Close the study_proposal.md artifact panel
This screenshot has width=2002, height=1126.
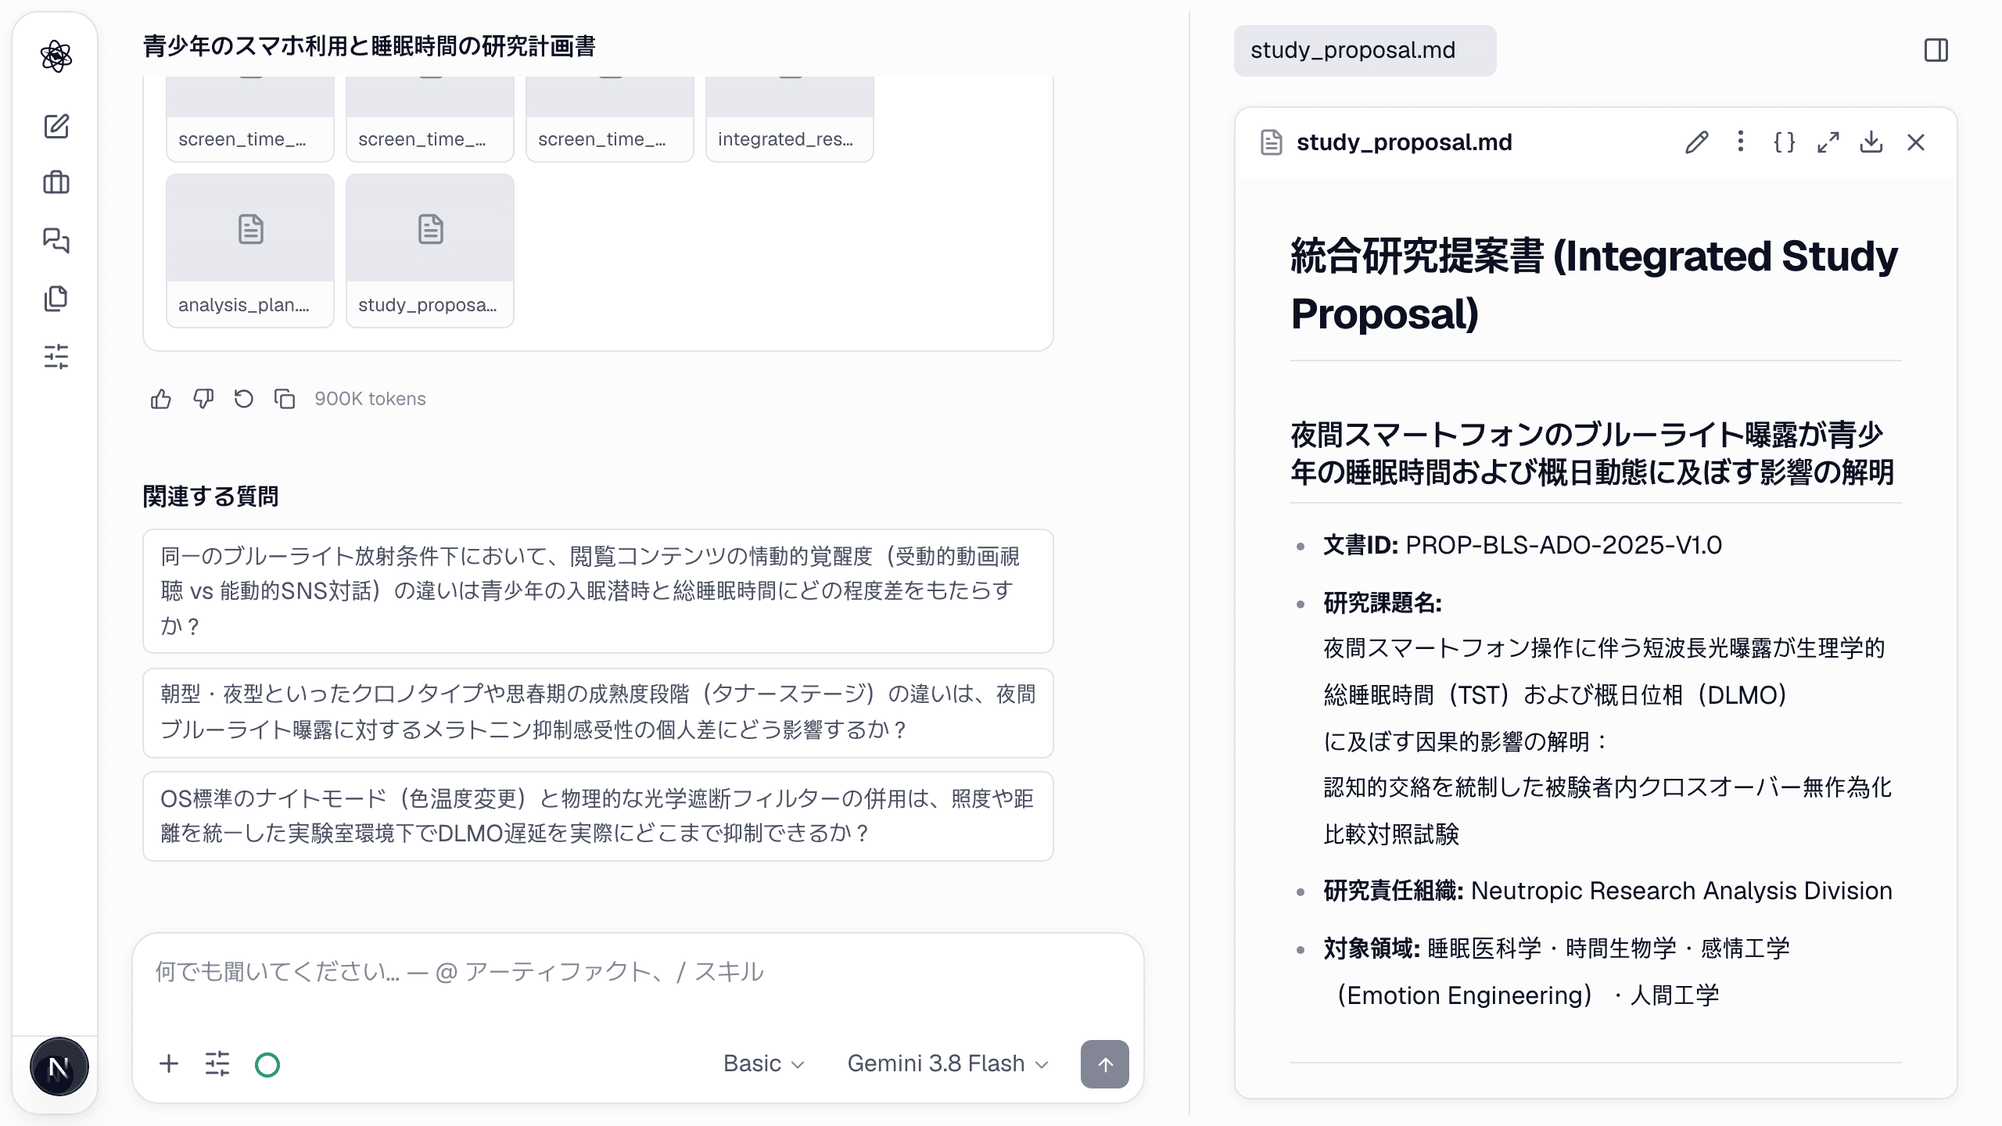[x=1915, y=142]
